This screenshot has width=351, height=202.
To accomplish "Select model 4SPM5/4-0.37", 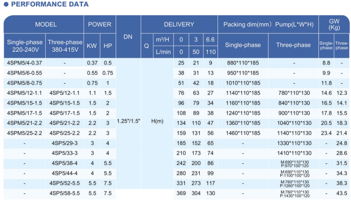I will 24,63.
